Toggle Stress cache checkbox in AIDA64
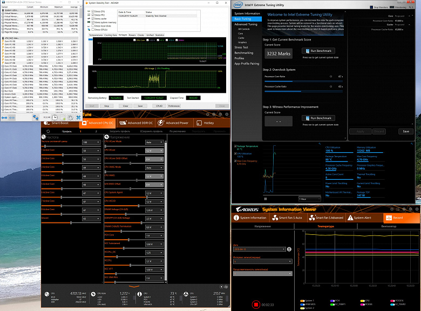 pyautogui.click(x=93, y=19)
